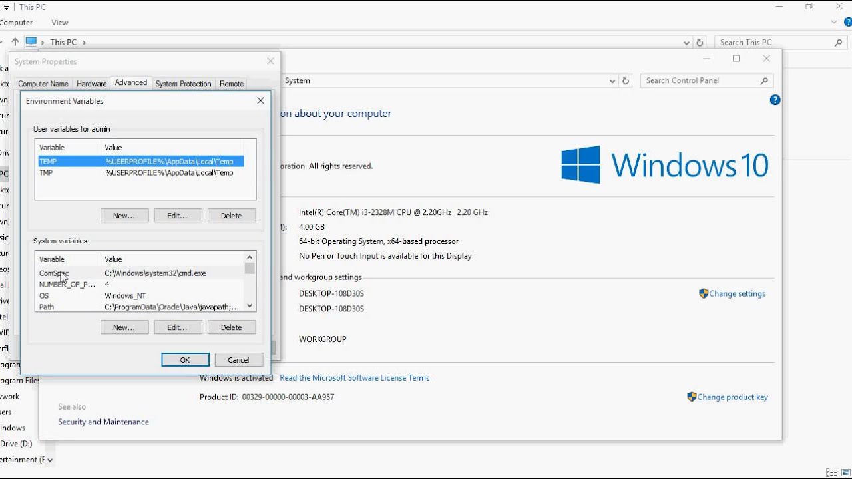Close the Environment Variables dialog
The height and width of the screenshot is (479, 852).
tap(260, 101)
